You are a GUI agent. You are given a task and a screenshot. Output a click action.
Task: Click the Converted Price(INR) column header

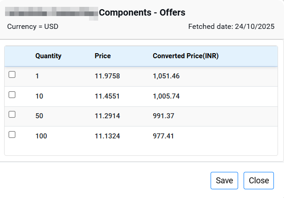[185, 56]
